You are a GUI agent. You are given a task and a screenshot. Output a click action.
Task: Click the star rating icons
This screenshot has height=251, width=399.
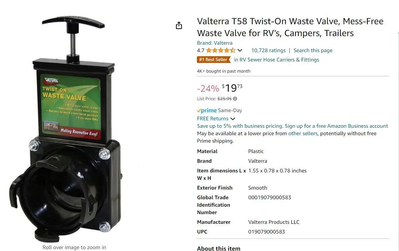click(221, 50)
